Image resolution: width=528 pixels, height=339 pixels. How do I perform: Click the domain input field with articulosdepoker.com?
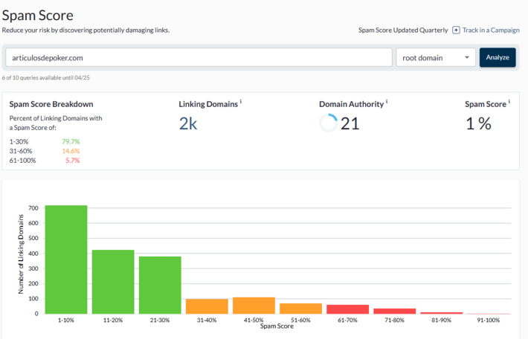pyautogui.click(x=199, y=57)
